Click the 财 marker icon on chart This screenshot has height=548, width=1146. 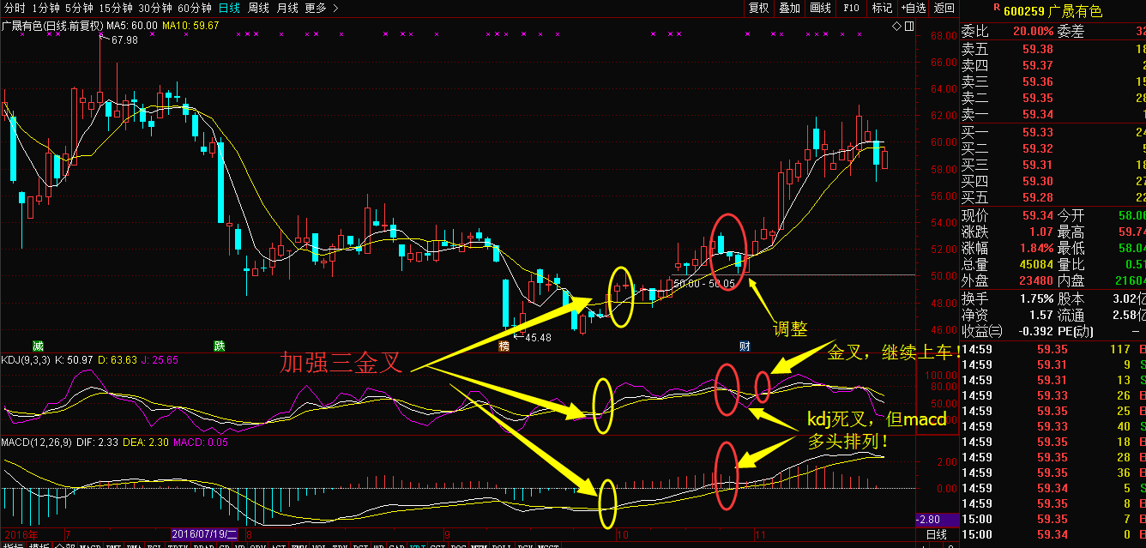point(745,346)
